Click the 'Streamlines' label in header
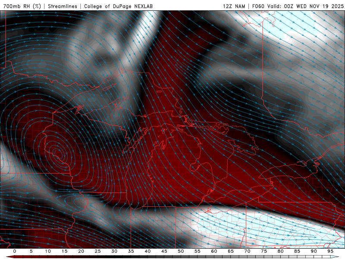This screenshot has width=345, height=259. click(x=63, y=6)
